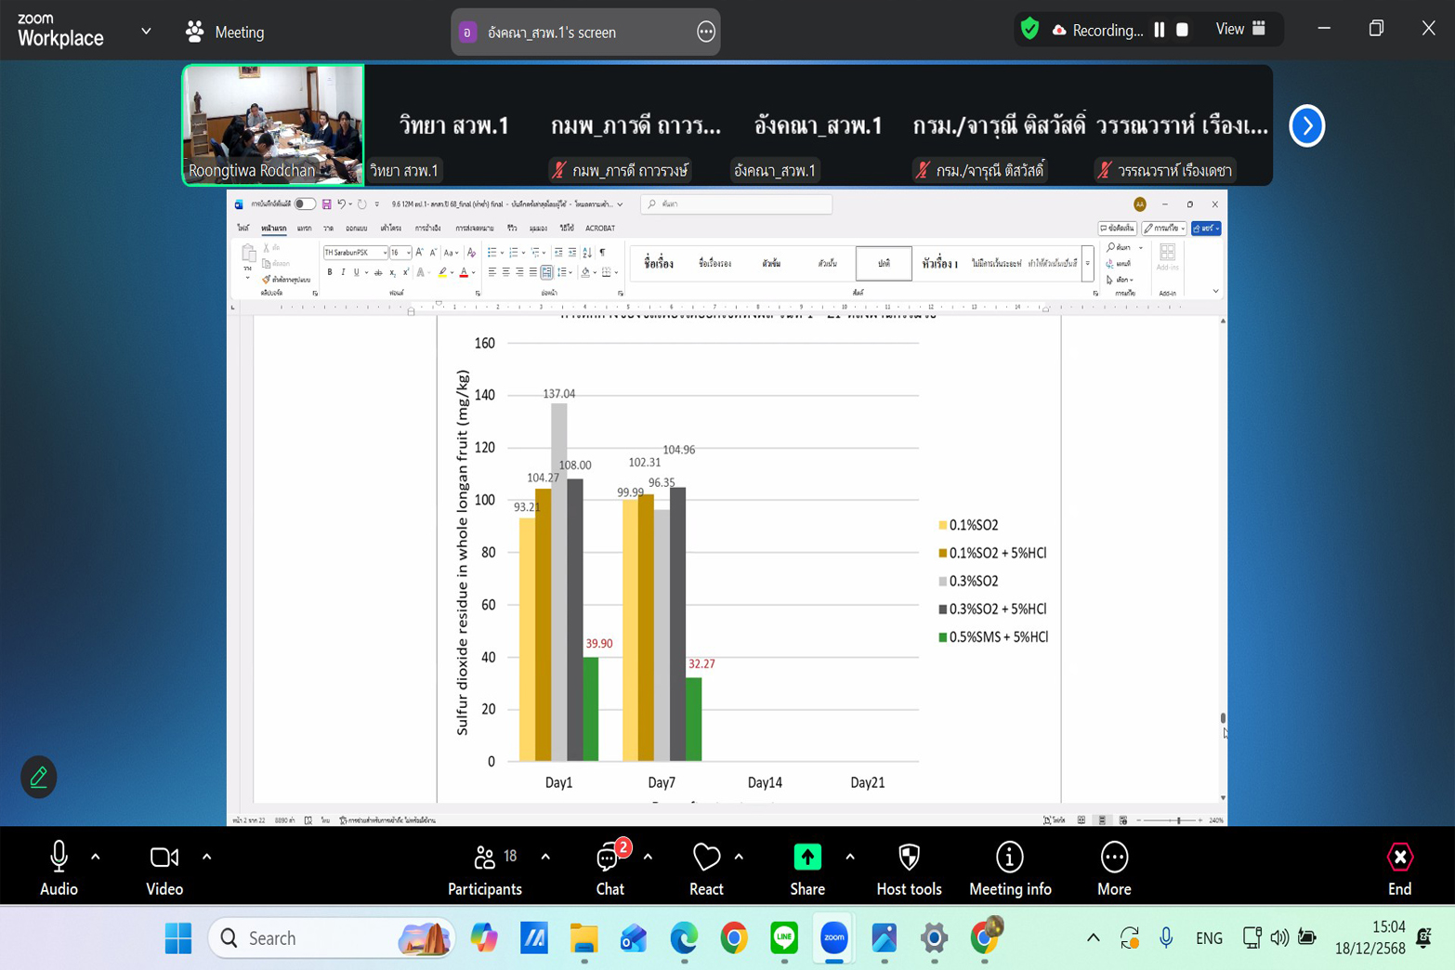Switch to the Meeting tab
The image size is (1455, 970).
tap(226, 32)
